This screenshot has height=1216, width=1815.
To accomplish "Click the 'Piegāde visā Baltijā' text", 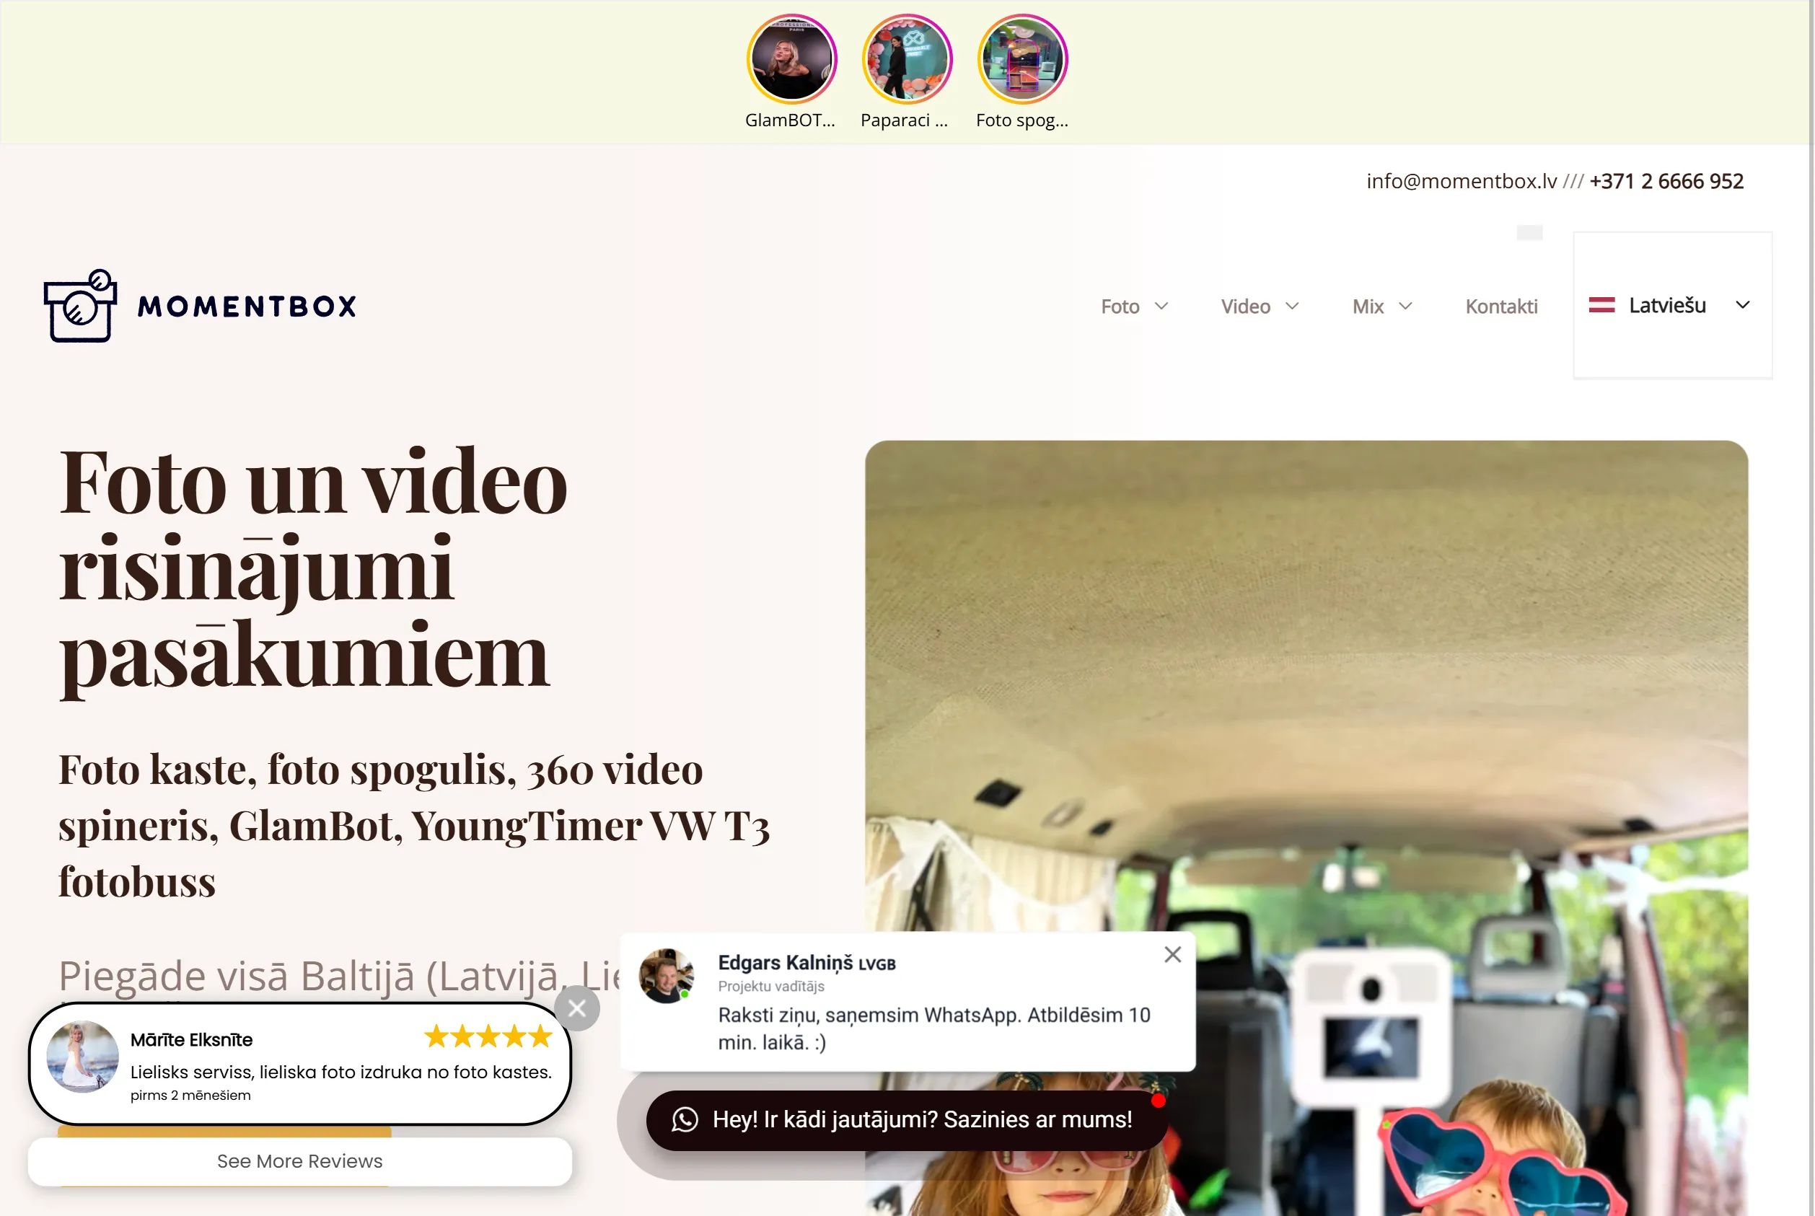I will (x=339, y=976).
